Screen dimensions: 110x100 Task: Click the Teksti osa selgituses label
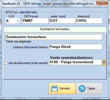(19, 41)
